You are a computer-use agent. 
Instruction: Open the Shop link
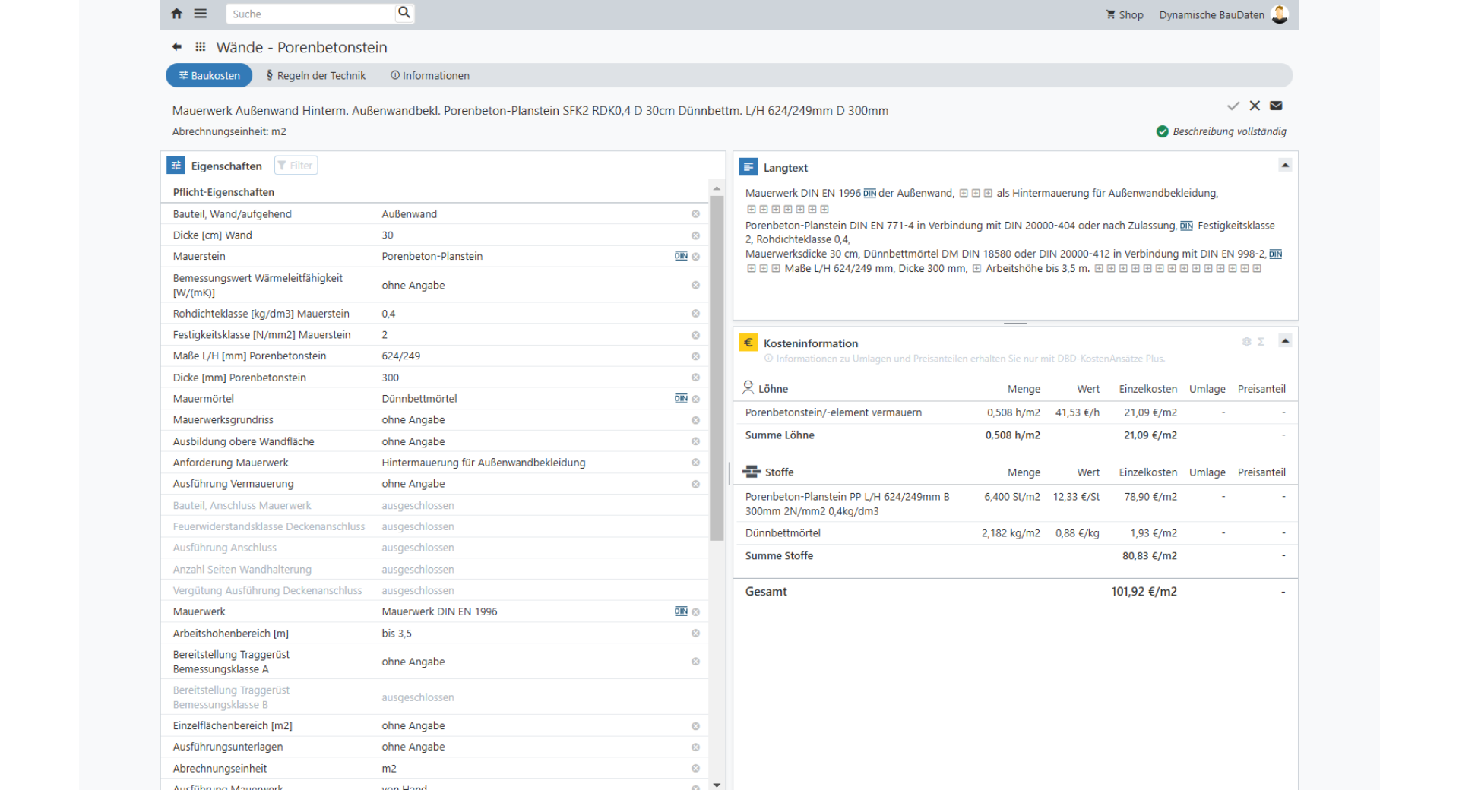[x=1125, y=15]
